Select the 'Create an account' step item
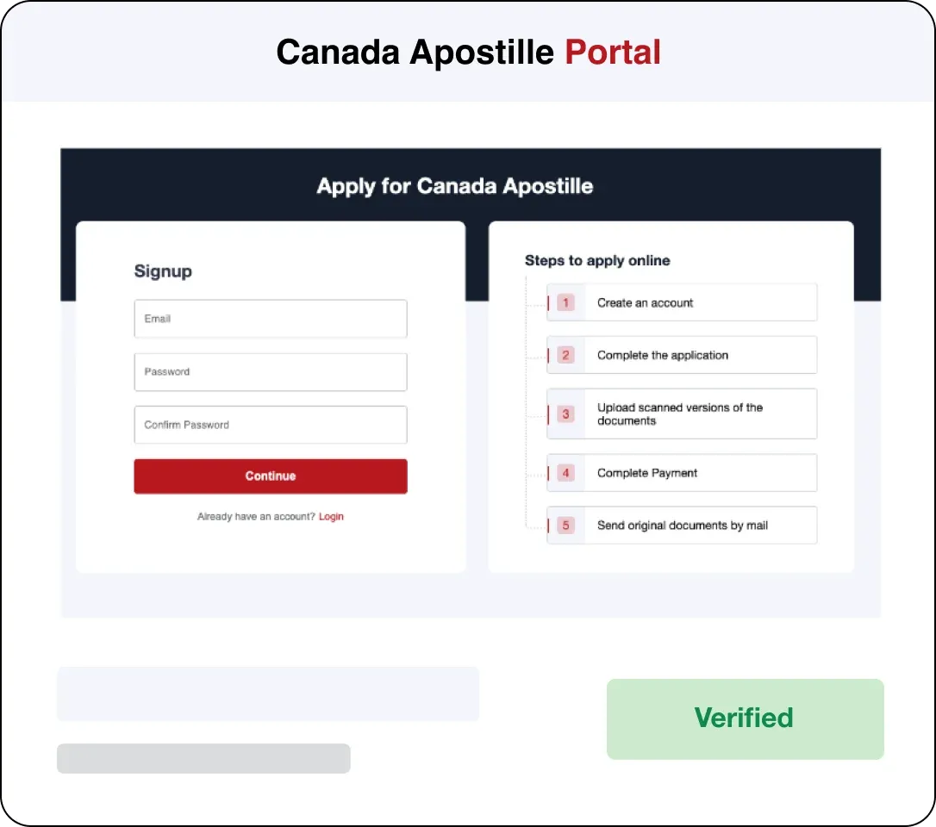Image resolution: width=936 pixels, height=827 pixels. pyautogui.click(x=681, y=302)
